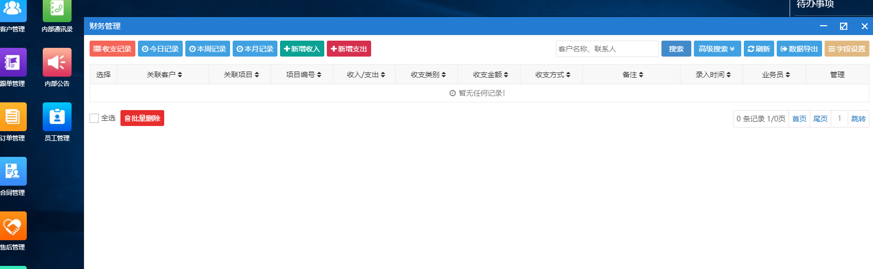Screen dimensions: 873x269
Task: Click the 搜索 search button
Action: (x=676, y=49)
